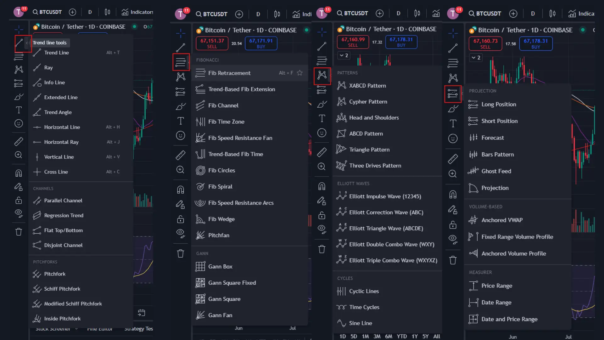Toggle the eye visibility icon in the Patterns panel
Image resolution: width=604 pixels, height=340 pixels.
coord(322,229)
